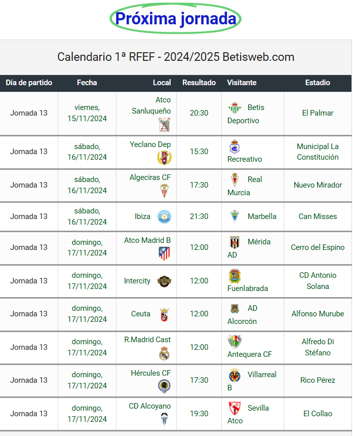Click the Resultado column header

click(199, 83)
